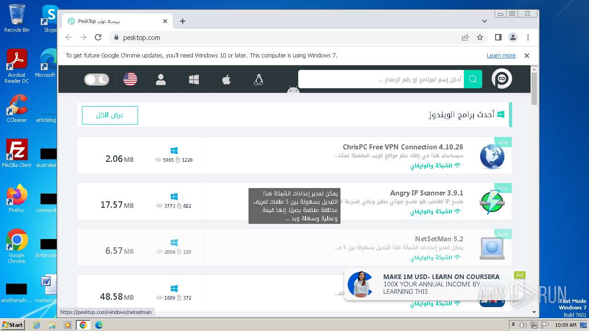This screenshot has width=589, height=331.
Task: Click the software name search field
Action: (x=381, y=79)
